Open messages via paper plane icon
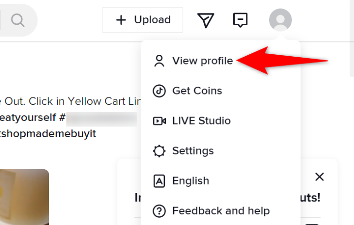 pos(206,20)
